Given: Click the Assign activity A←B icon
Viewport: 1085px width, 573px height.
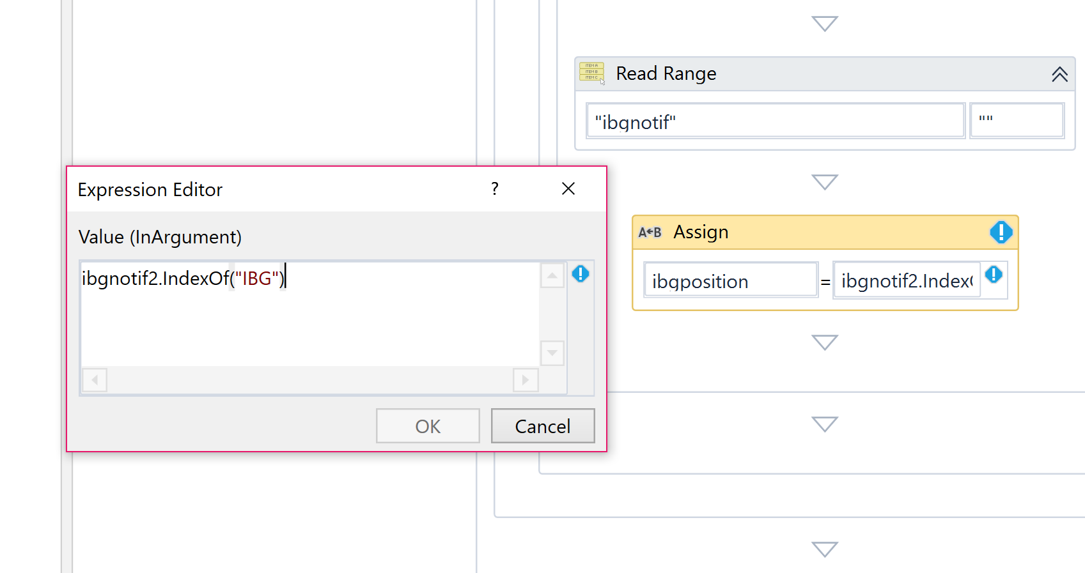Looking at the screenshot, I should [650, 233].
